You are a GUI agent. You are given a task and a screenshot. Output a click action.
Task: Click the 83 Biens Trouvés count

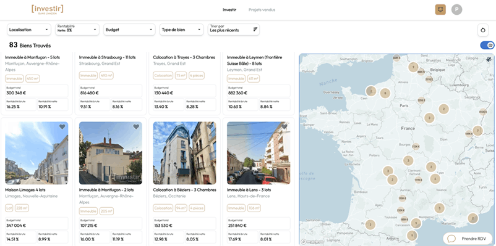click(x=30, y=45)
